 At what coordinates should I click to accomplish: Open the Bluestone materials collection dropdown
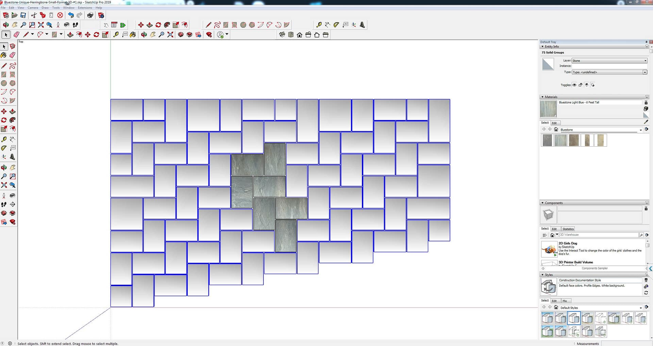click(640, 130)
